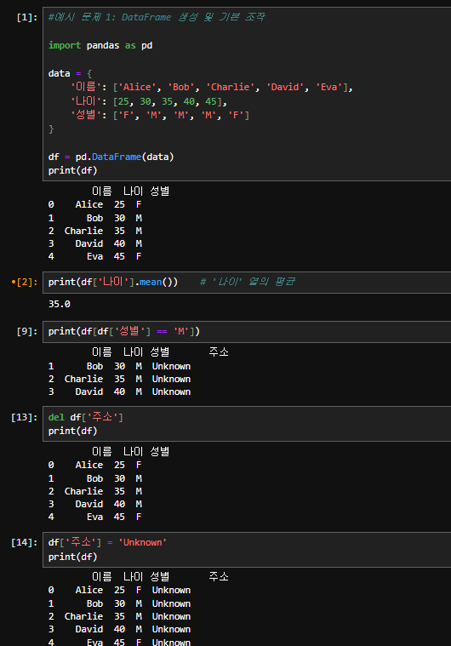This screenshot has height=646, width=451.
Task: Click 'Charlie 35 M Unknown' row under cell [9]
Action: click(119, 379)
